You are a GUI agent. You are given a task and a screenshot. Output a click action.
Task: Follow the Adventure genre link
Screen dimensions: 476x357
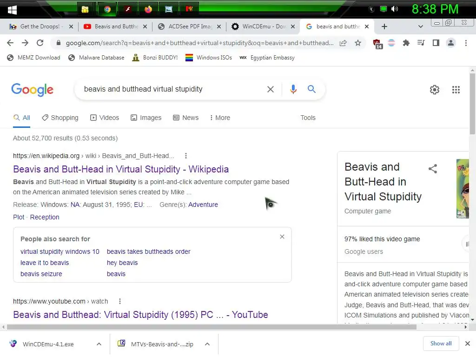[203, 205]
